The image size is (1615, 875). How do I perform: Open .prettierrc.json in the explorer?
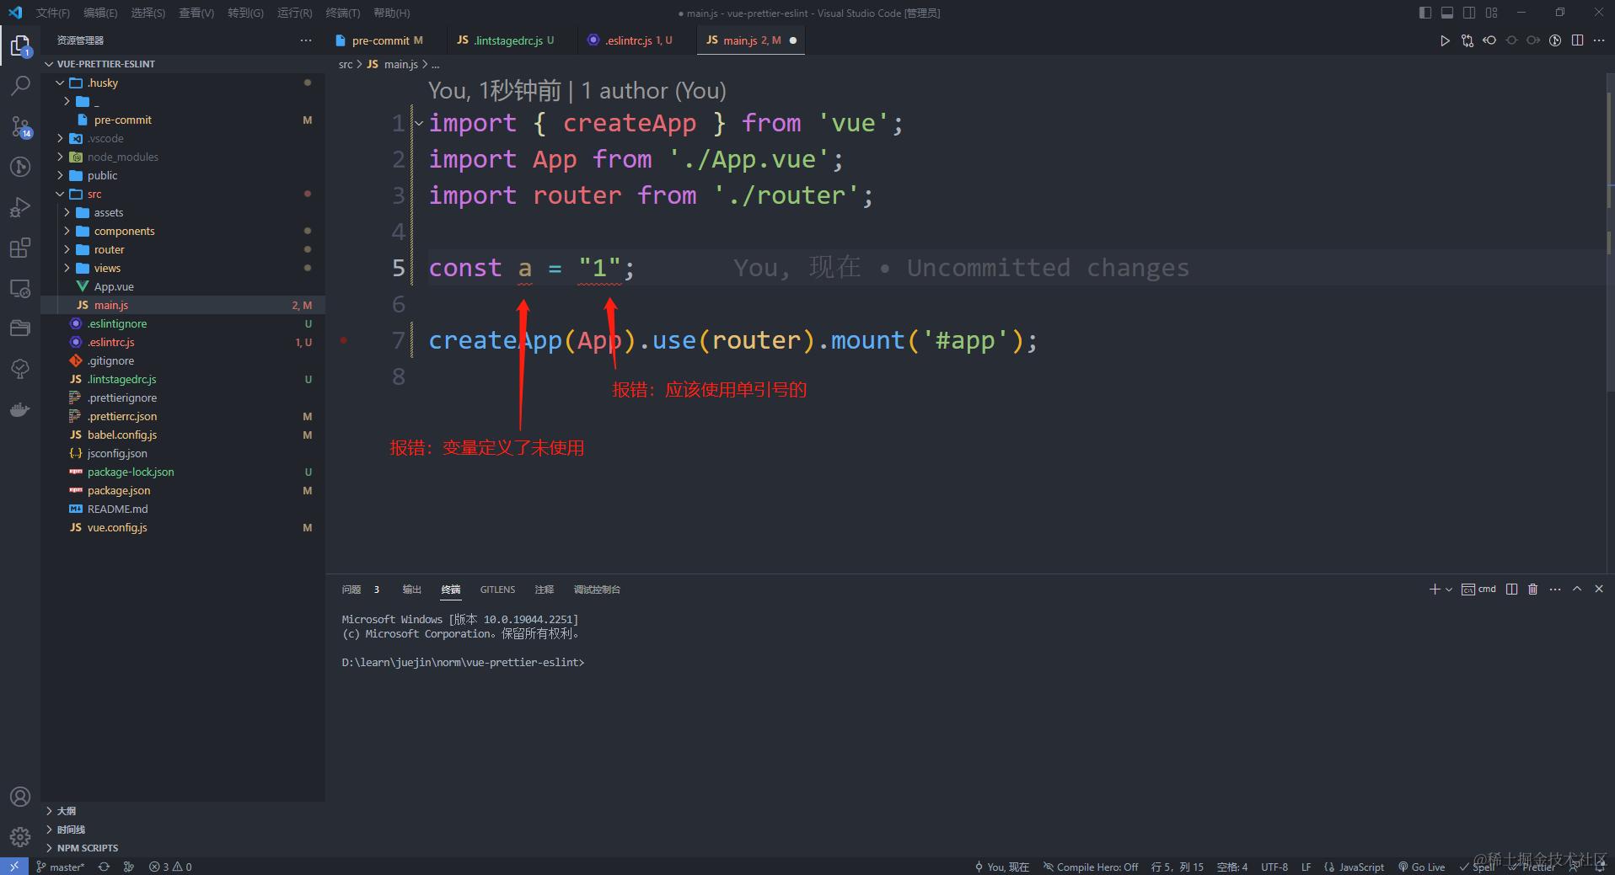point(183,416)
